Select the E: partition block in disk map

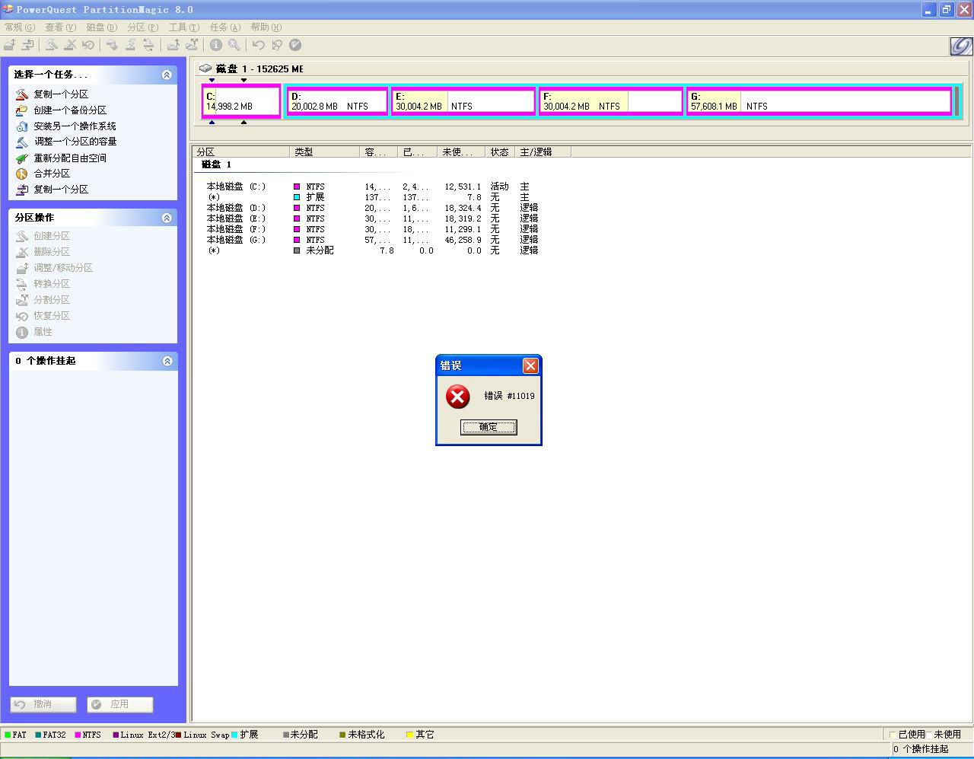(463, 101)
